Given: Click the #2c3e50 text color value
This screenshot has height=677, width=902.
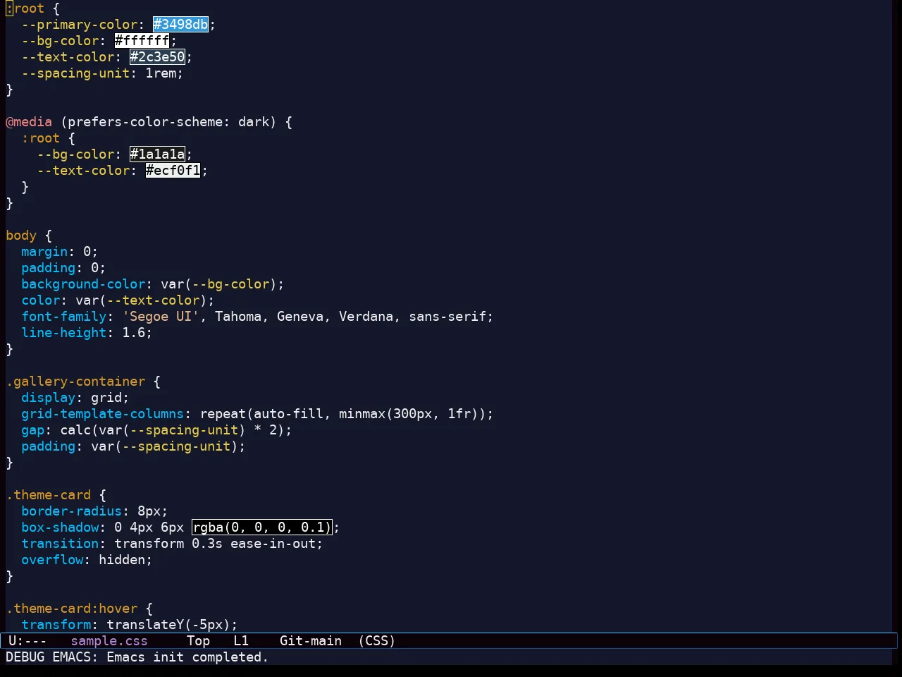Looking at the screenshot, I should tap(158, 57).
